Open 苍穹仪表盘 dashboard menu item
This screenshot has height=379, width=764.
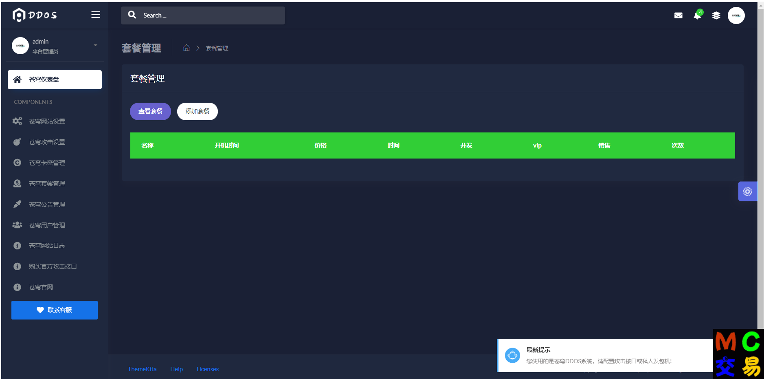(55, 79)
